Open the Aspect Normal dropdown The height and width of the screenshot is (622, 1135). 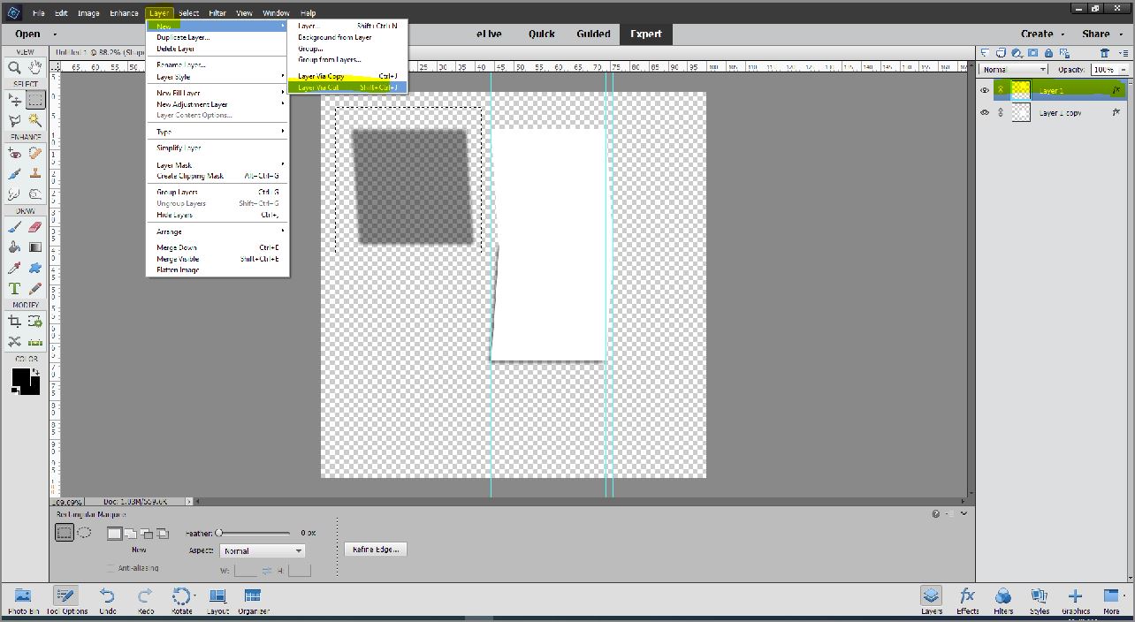pos(262,550)
